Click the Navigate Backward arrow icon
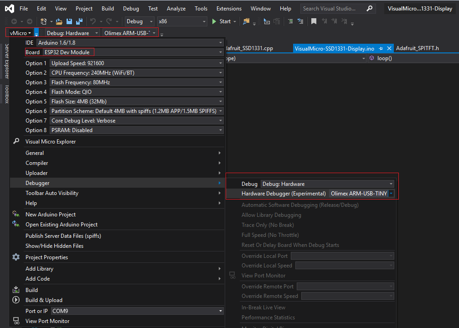The image size is (459, 328). click(14, 21)
